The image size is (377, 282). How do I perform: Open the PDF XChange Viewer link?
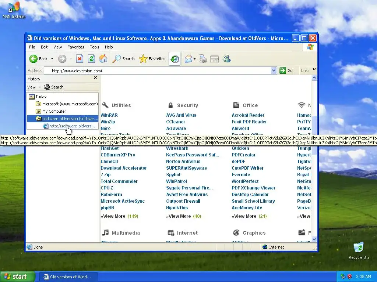(x=253, y=188)
